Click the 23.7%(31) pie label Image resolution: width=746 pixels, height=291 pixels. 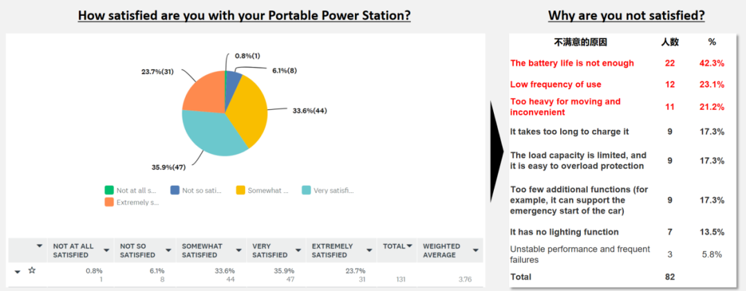coord(159,71)
